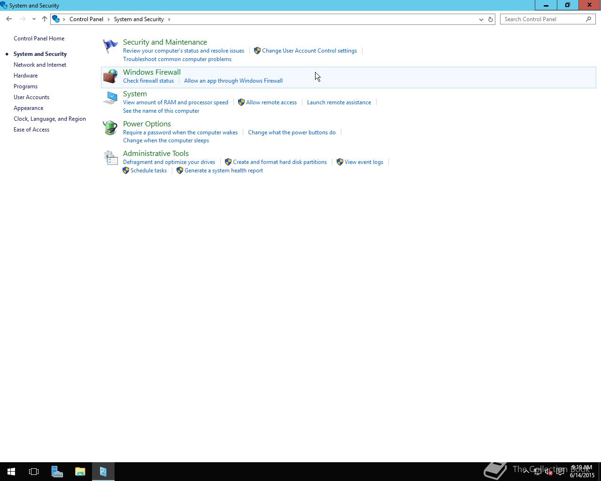
Task: Open Task View on the taskbar
Action: point(34,472)
